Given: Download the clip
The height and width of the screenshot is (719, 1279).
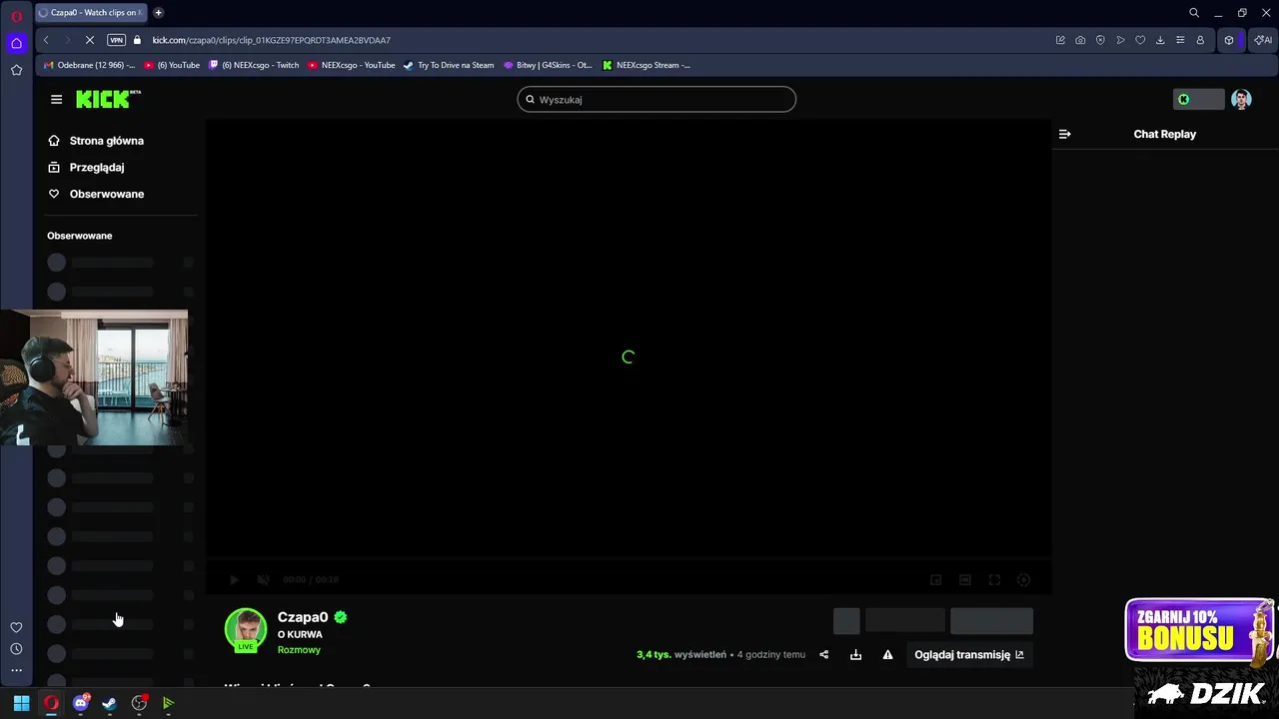Looking at the screenshot, I should point(855,655).
